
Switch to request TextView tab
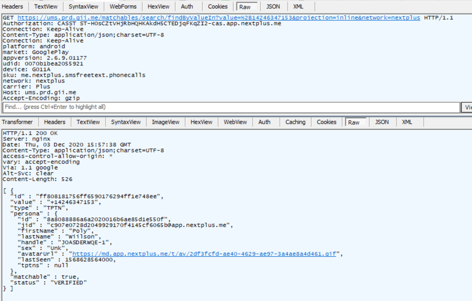pos(45,7)
